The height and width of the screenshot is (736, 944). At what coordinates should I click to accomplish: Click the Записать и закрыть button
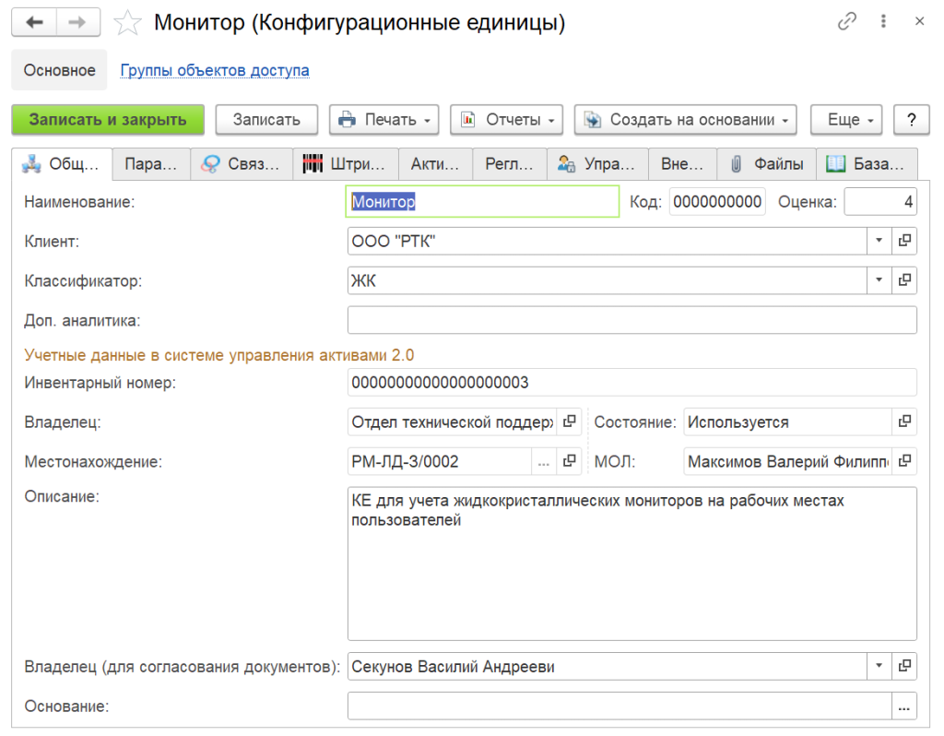(108, 120)
